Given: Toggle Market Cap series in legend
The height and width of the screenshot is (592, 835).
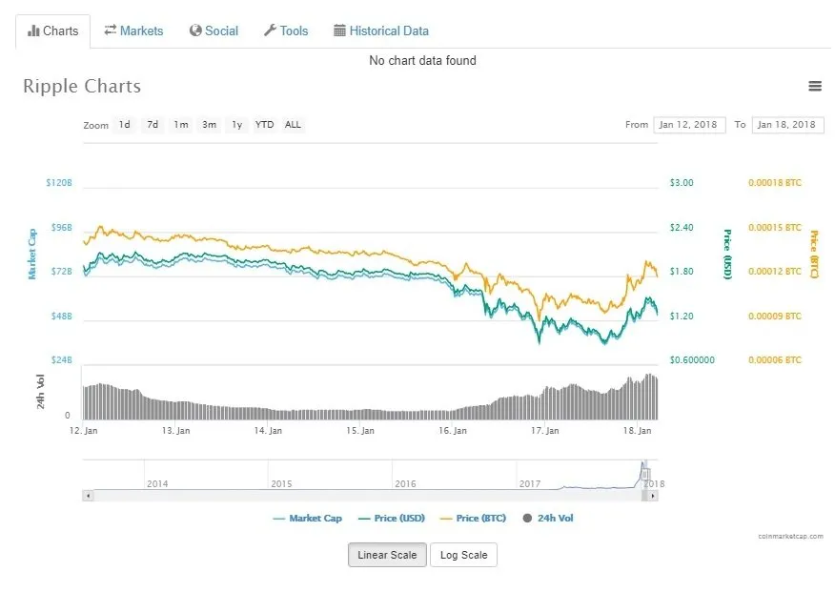Looking at the screenshot, I should pyautogui.click(x=307, y=518).
